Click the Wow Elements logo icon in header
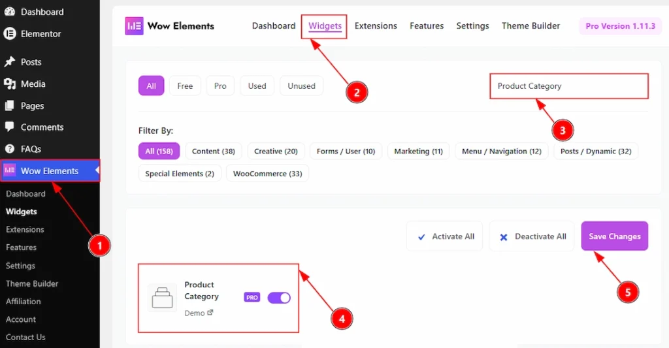 [x=134, y=26]
